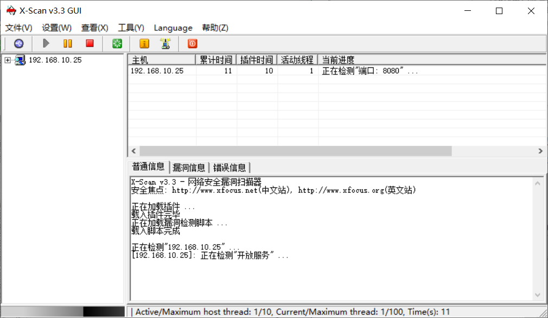Open the scan report via the info icon
Image resolution: width=548 pixels, height=318 pixels.
[x=144, y=43]
